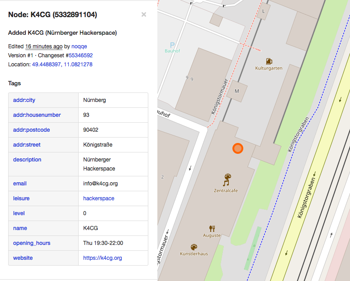Click the '16 minutes ago' edit timestamp
This screenshot has height=281, width=350.
click(x=44, y=46)
